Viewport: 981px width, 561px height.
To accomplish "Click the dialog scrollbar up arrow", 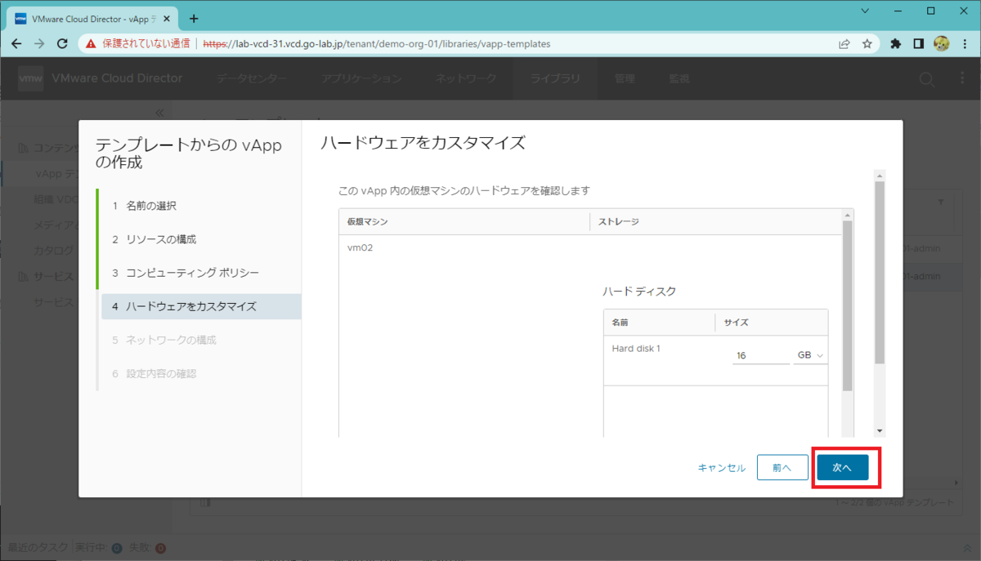I will pos(880,175).
